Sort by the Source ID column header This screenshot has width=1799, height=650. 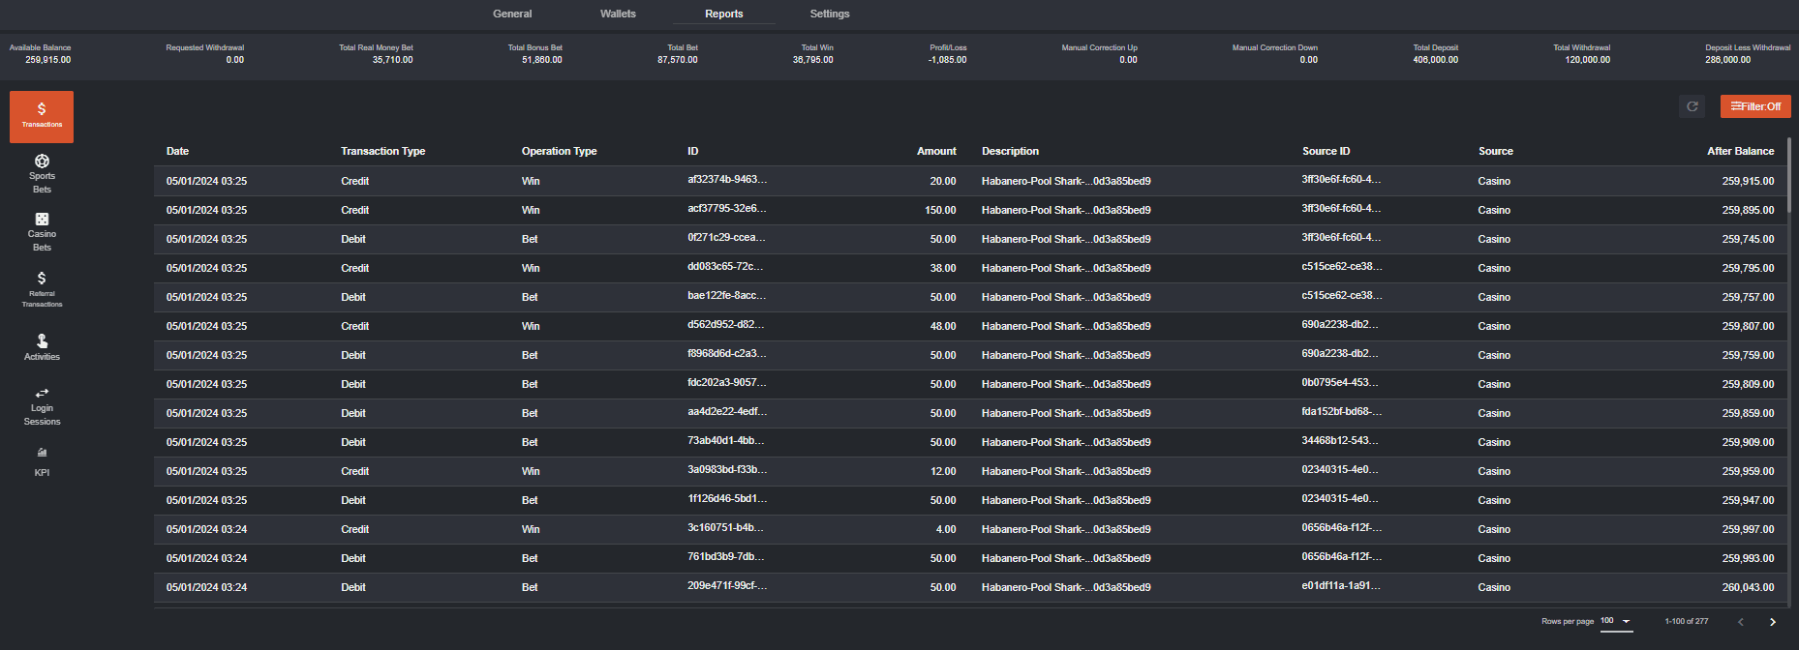pyautogui.click(x=1326, y=151)
